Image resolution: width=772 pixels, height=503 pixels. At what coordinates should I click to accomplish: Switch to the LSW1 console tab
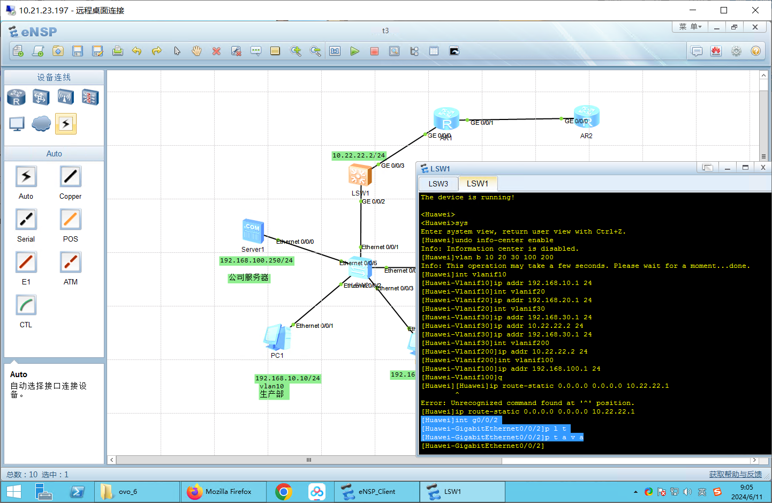478,184
